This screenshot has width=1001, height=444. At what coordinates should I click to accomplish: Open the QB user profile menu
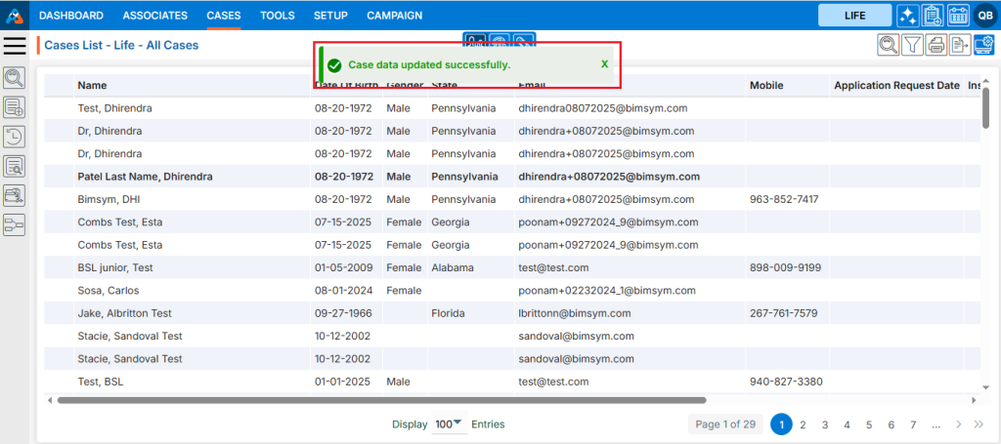[983, 16]
